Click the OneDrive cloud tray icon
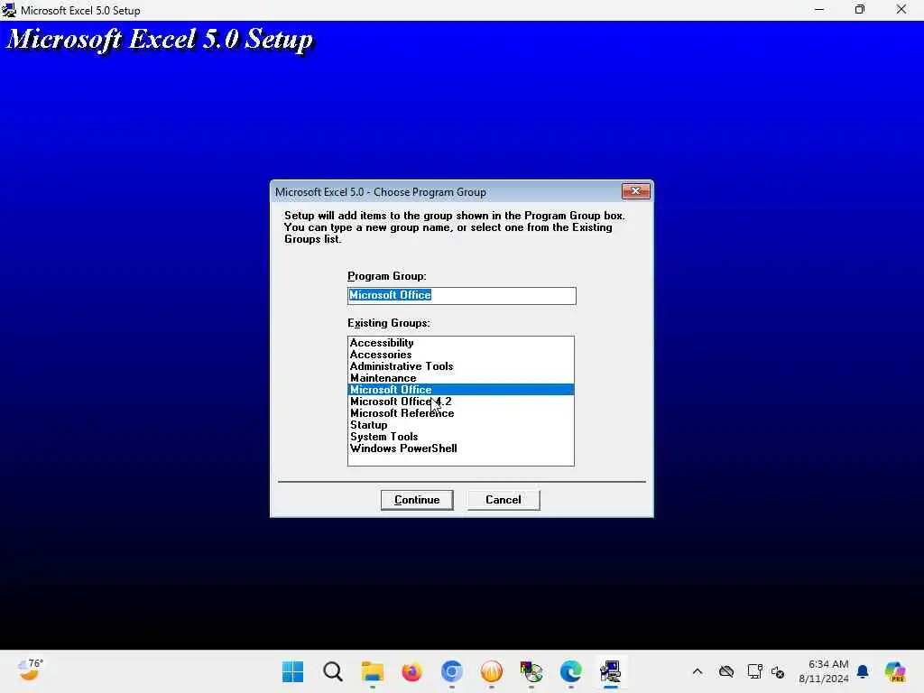 point(726,671)
